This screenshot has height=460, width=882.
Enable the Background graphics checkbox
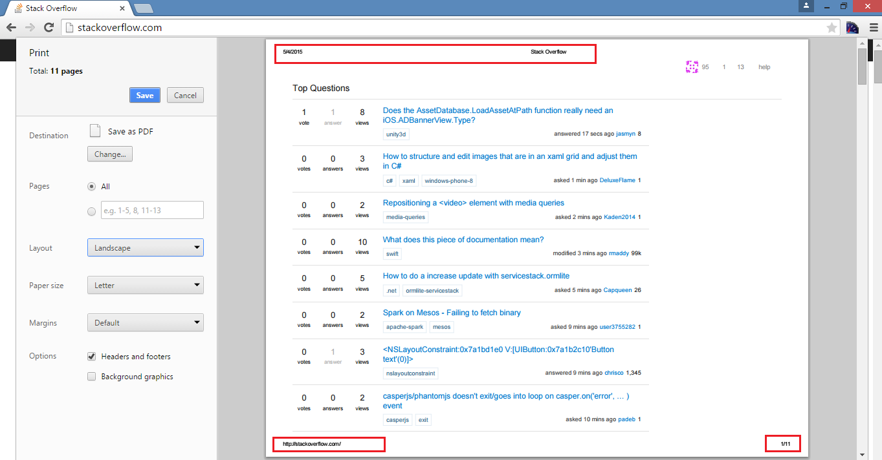[x=91, y=376]
